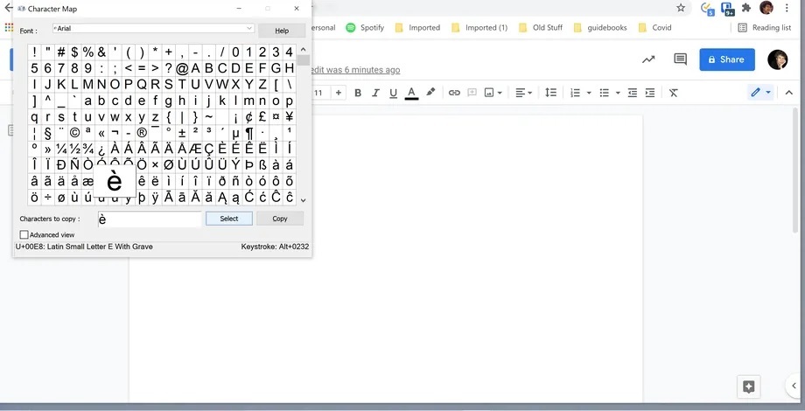This screenshot has height=411, width=805.
Task: Clear formatting with the crossed-out T icon
Action: coord(673,93)
